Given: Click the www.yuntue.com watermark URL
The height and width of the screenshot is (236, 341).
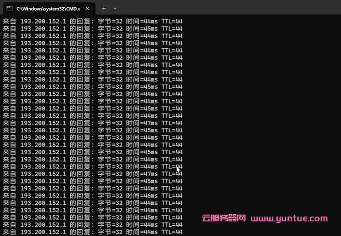Looking at the screenshot, I should (289, 218).
